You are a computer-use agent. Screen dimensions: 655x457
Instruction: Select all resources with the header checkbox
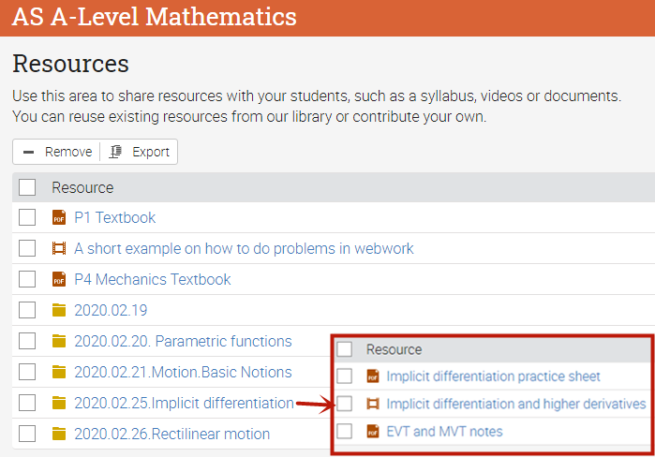(27, 187)
